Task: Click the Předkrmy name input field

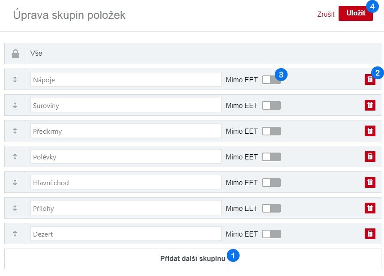Action: pos(126,131)
